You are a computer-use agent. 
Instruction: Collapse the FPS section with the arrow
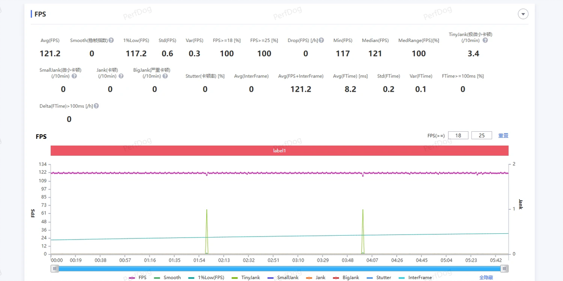pos(523,14)
